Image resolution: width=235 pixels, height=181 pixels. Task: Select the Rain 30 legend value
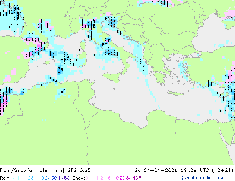coord(54,178)
